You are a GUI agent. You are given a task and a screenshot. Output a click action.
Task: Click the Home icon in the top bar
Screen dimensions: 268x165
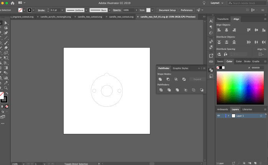coord(13,3)
